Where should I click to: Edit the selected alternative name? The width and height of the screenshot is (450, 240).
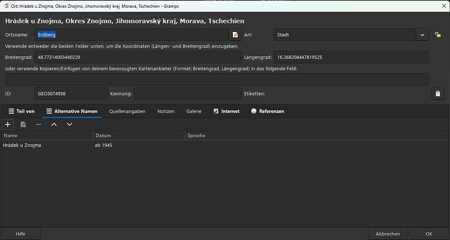(x=23, y=125)
